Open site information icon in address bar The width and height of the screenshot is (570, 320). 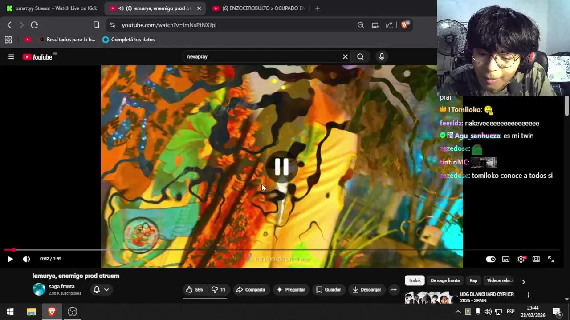[x=112, y=25]
